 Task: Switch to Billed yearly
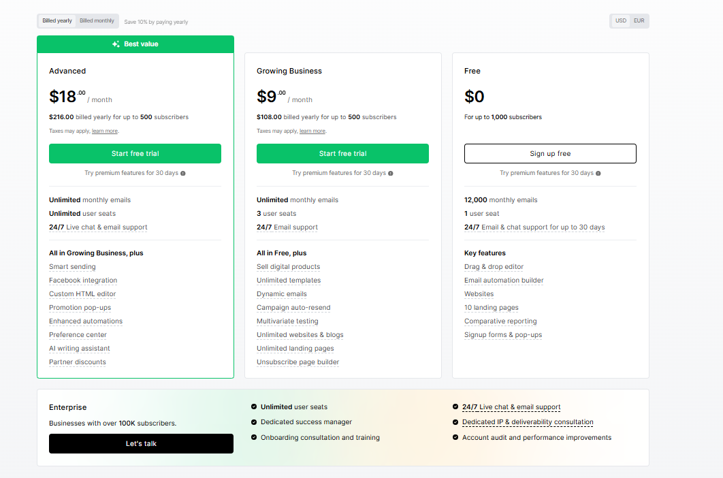pos(57,20)
